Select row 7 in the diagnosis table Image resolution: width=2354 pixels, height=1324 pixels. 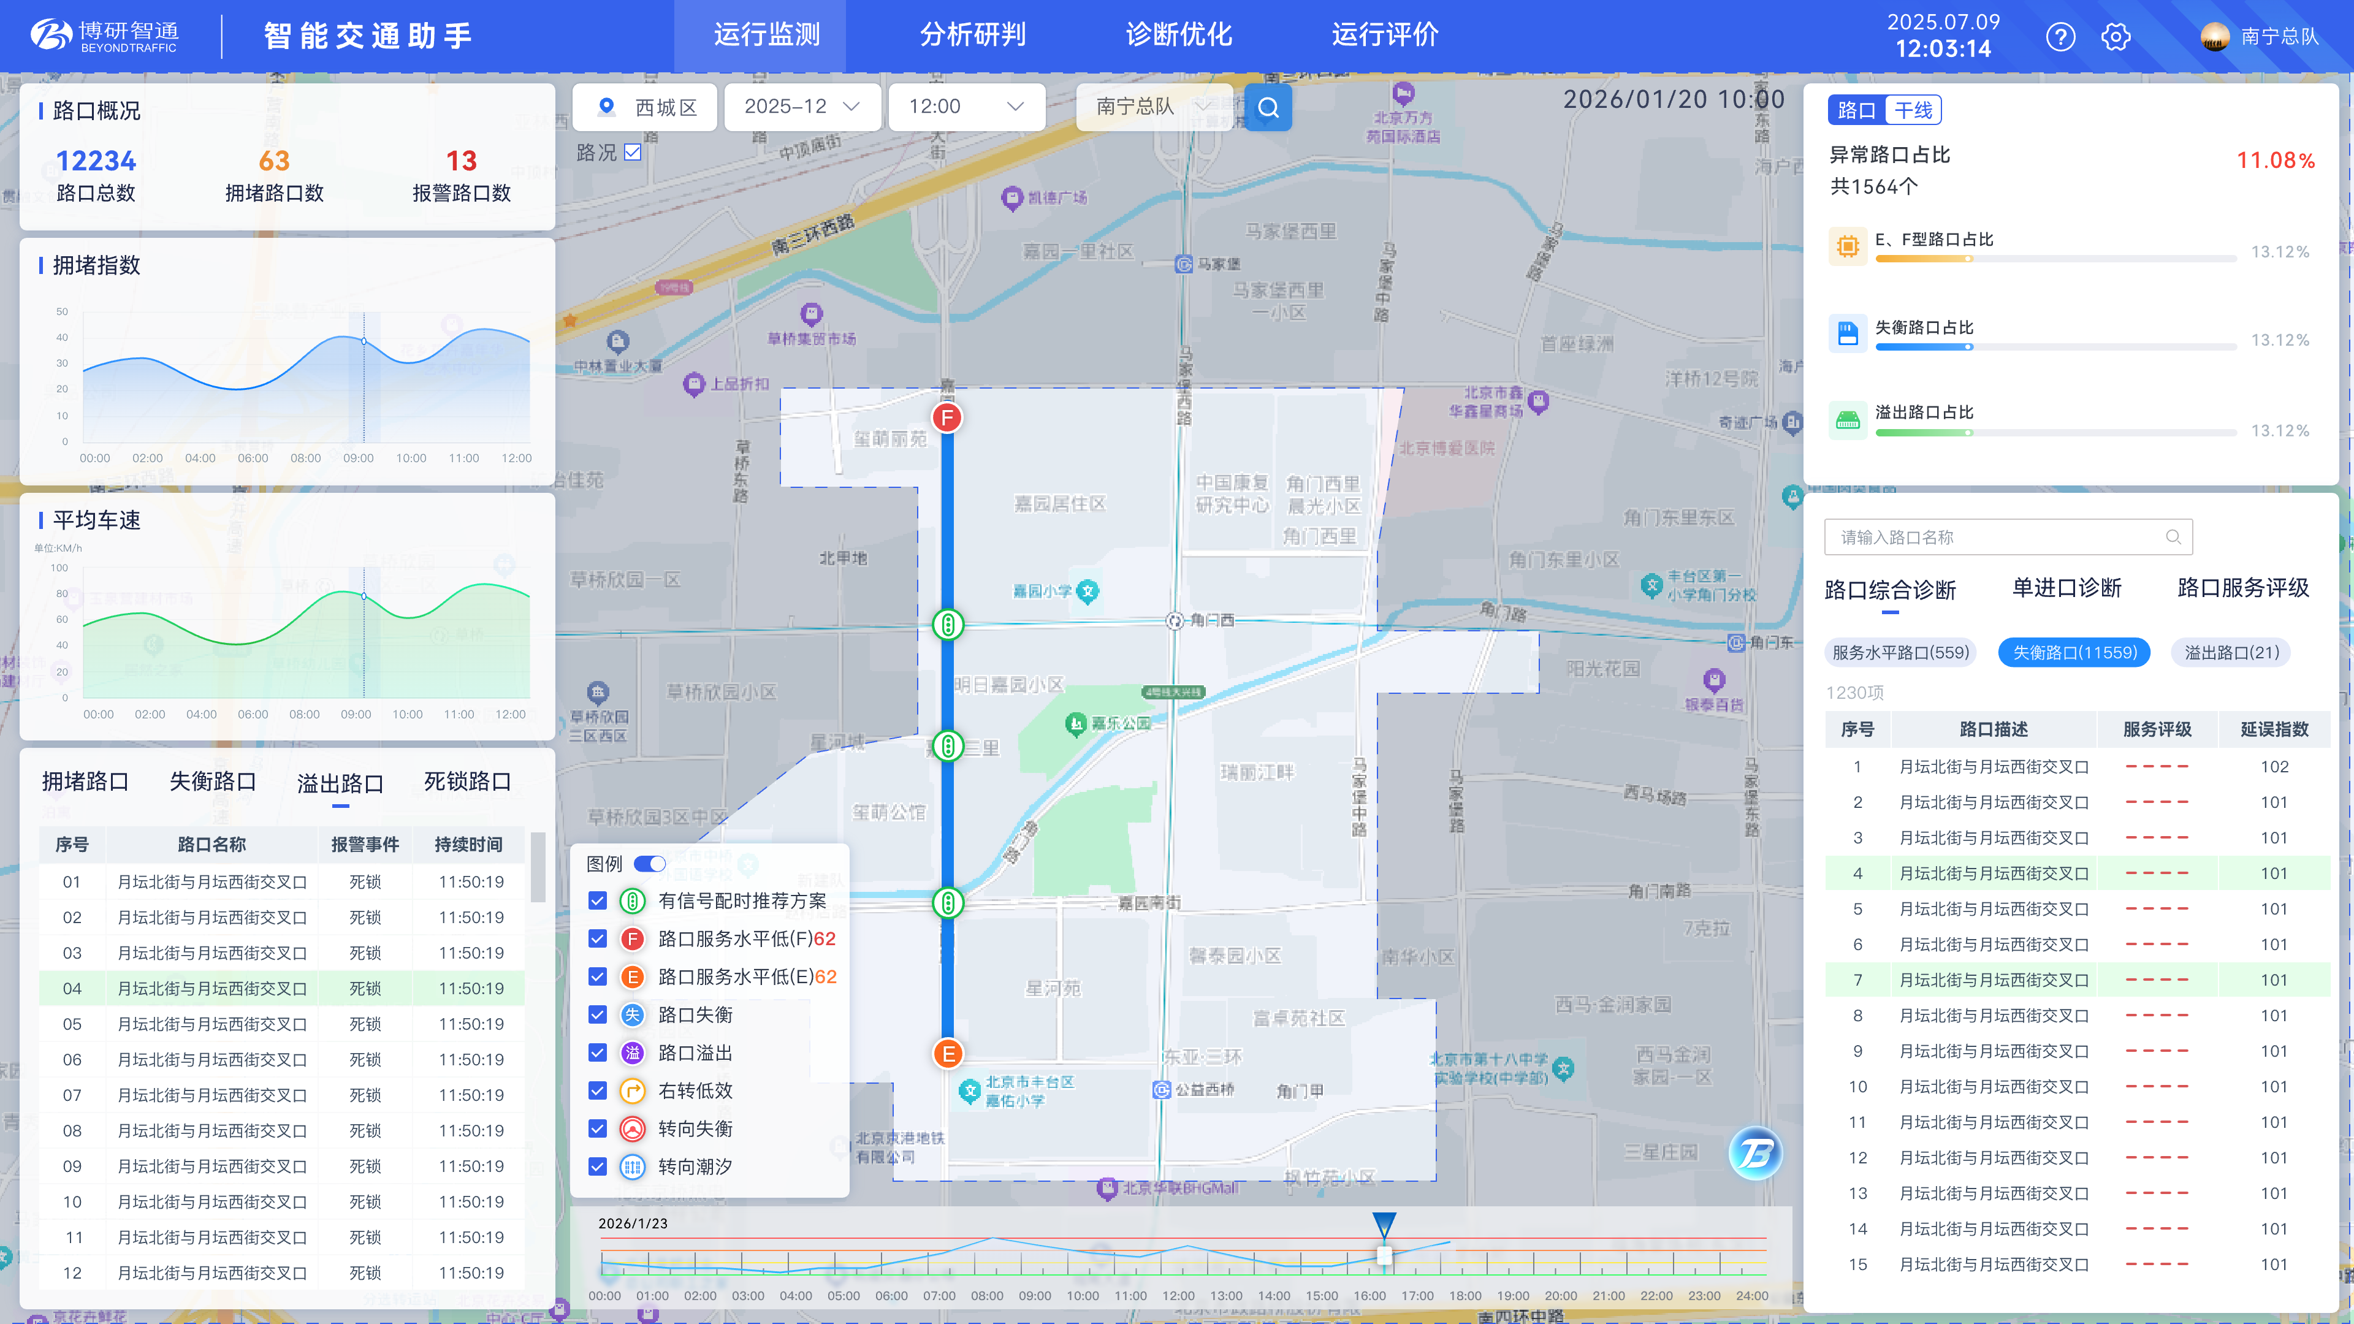pyautogui.click(x=2077, y=981)
